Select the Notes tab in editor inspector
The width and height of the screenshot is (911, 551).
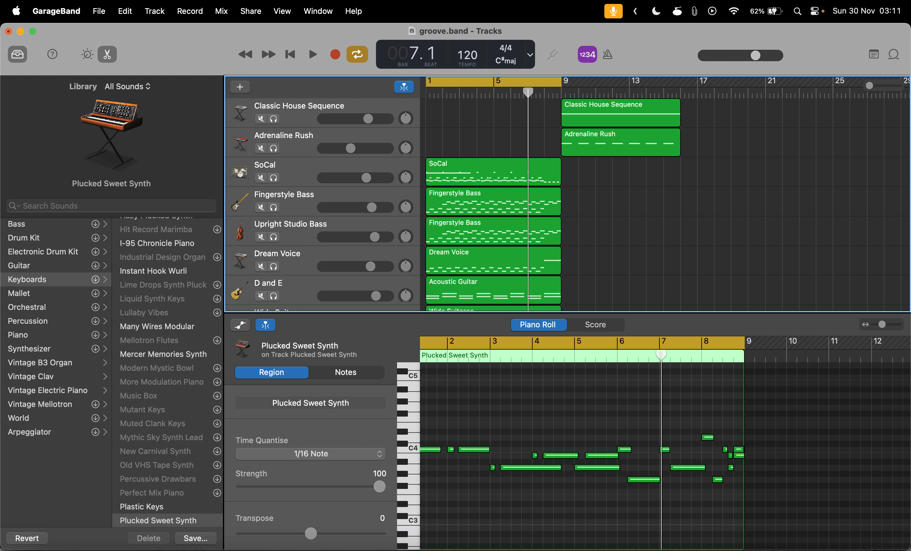pos(346,372)
